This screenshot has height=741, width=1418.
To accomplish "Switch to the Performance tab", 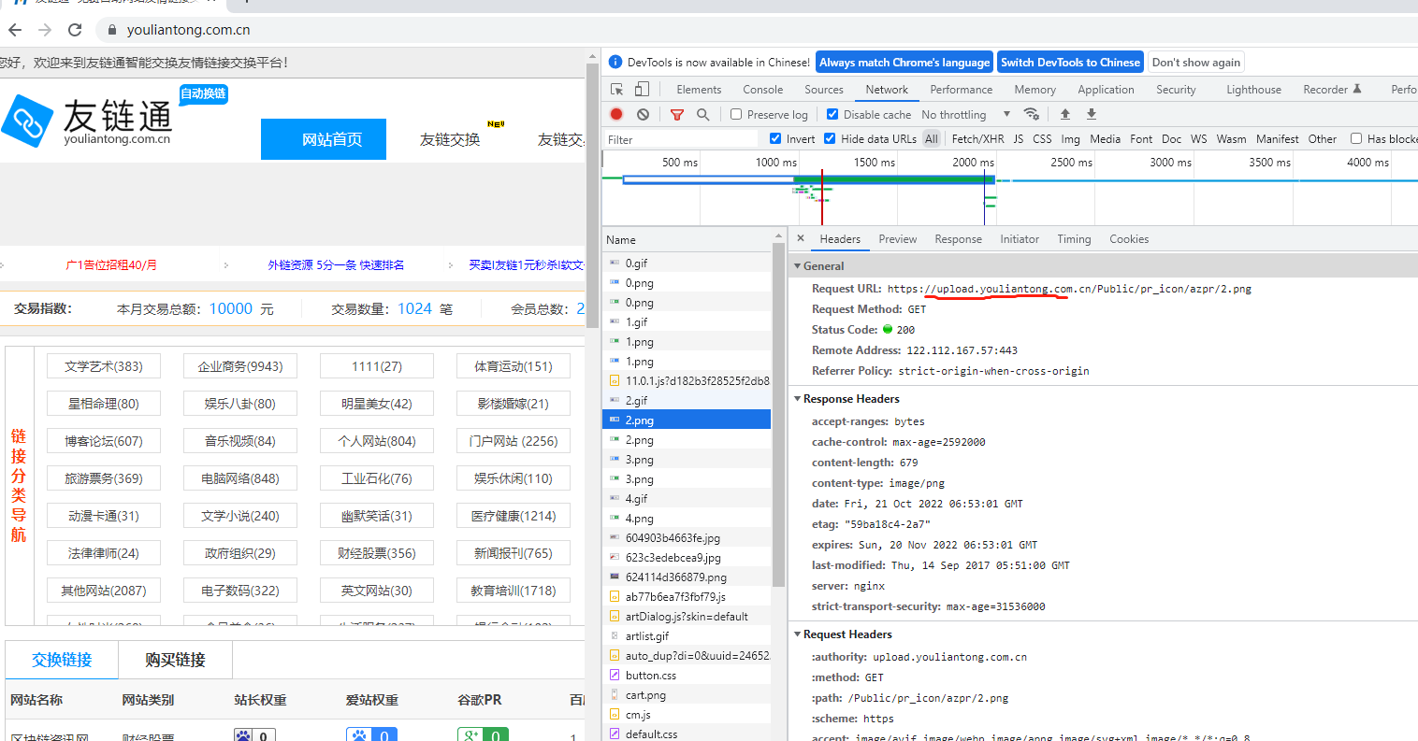I will 961,90.
